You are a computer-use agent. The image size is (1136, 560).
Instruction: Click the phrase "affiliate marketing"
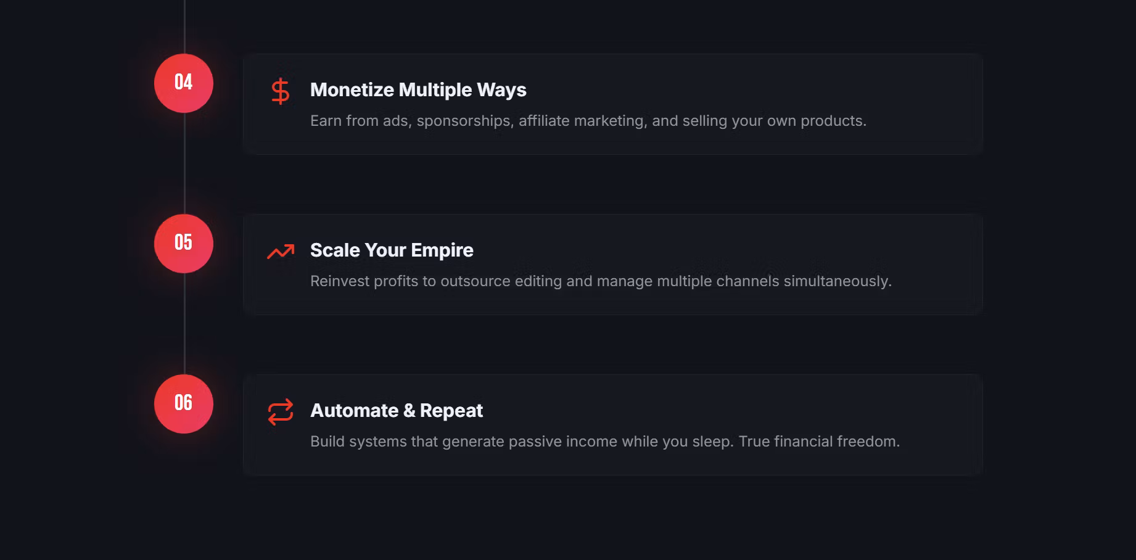pos(582,121)
